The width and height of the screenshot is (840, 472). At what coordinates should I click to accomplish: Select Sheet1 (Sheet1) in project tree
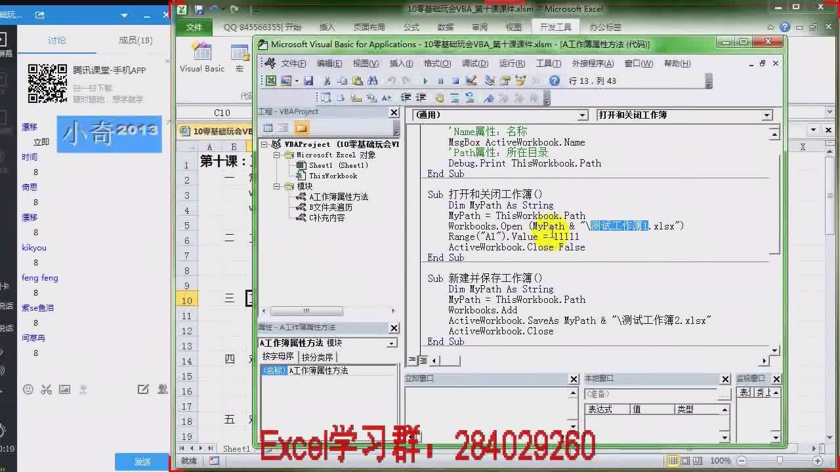pos(338,165)
